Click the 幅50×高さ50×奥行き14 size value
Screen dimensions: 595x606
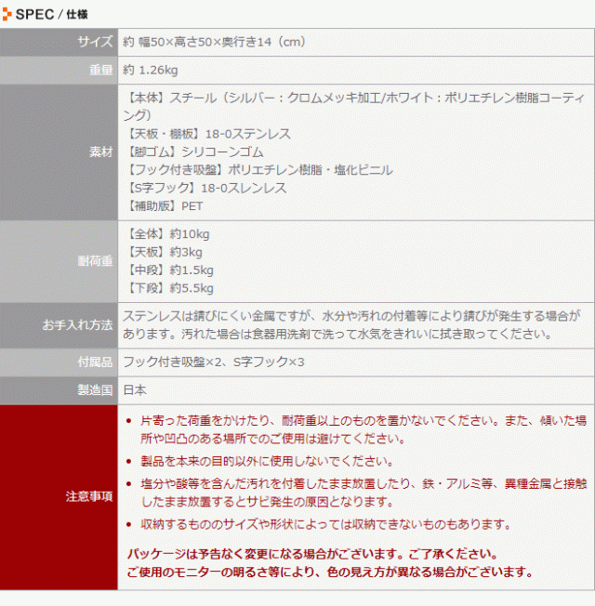214,43
